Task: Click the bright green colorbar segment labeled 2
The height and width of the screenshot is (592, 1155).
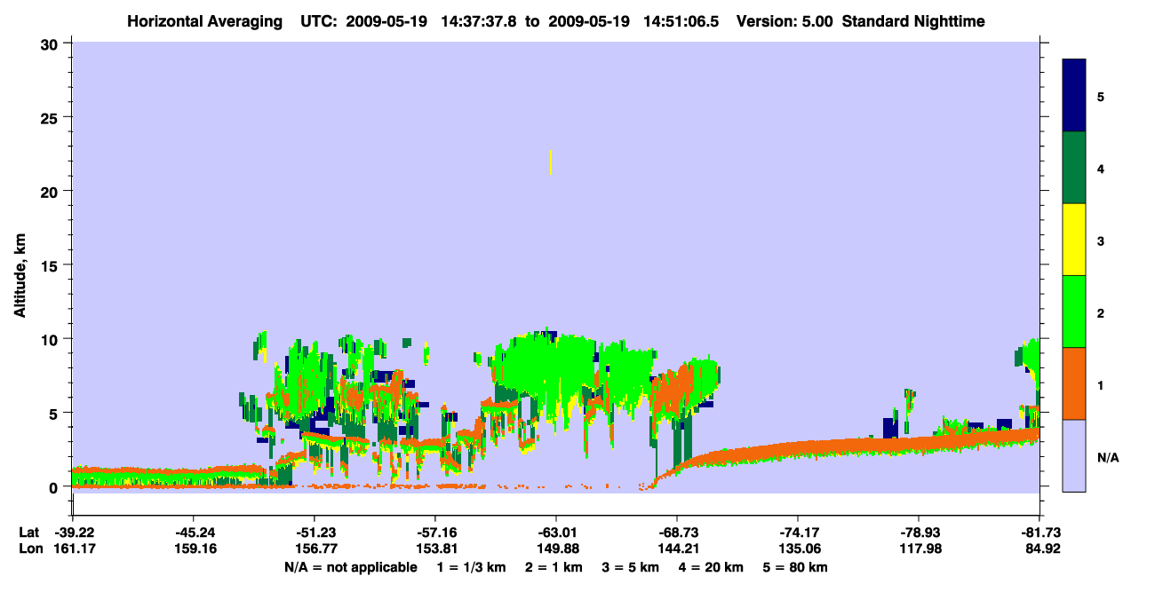Action: coord(1074,312)
